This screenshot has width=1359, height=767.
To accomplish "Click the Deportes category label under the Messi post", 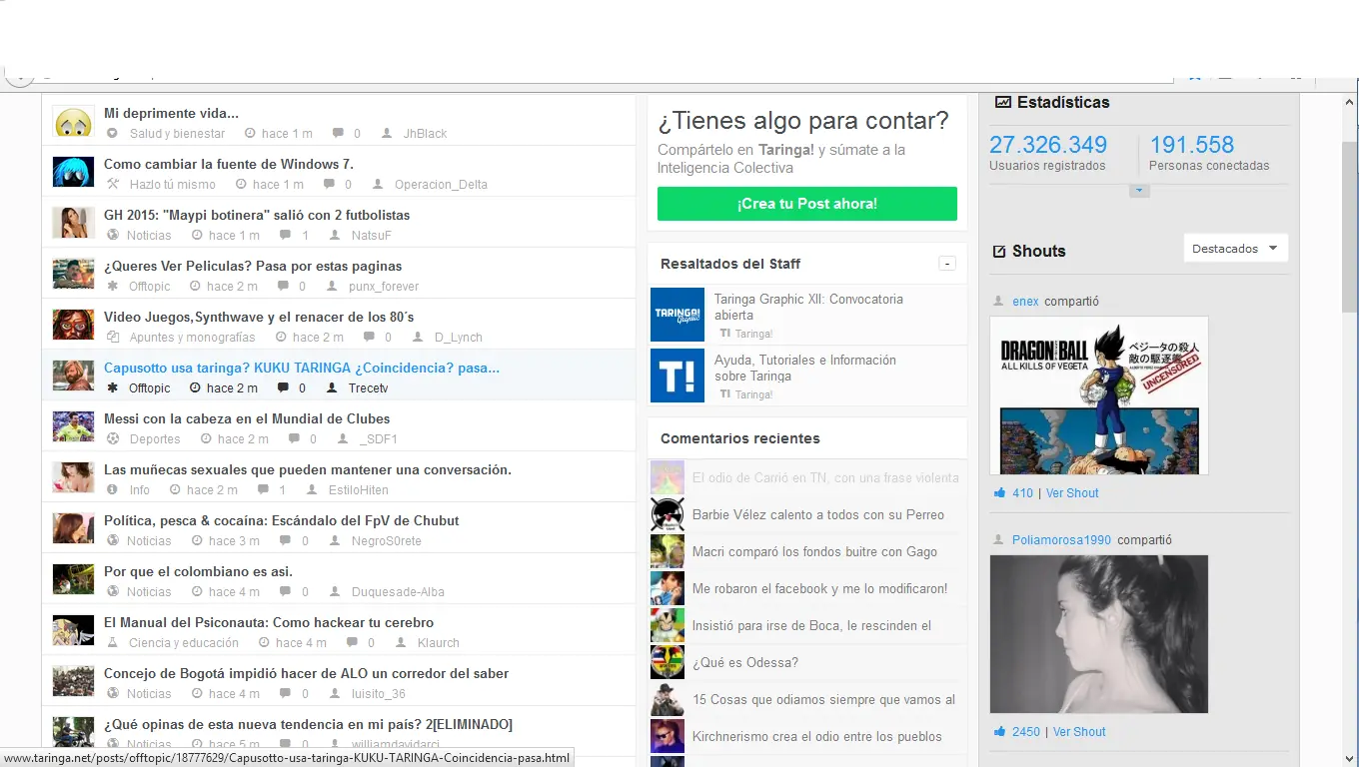I will pos(155,439).
